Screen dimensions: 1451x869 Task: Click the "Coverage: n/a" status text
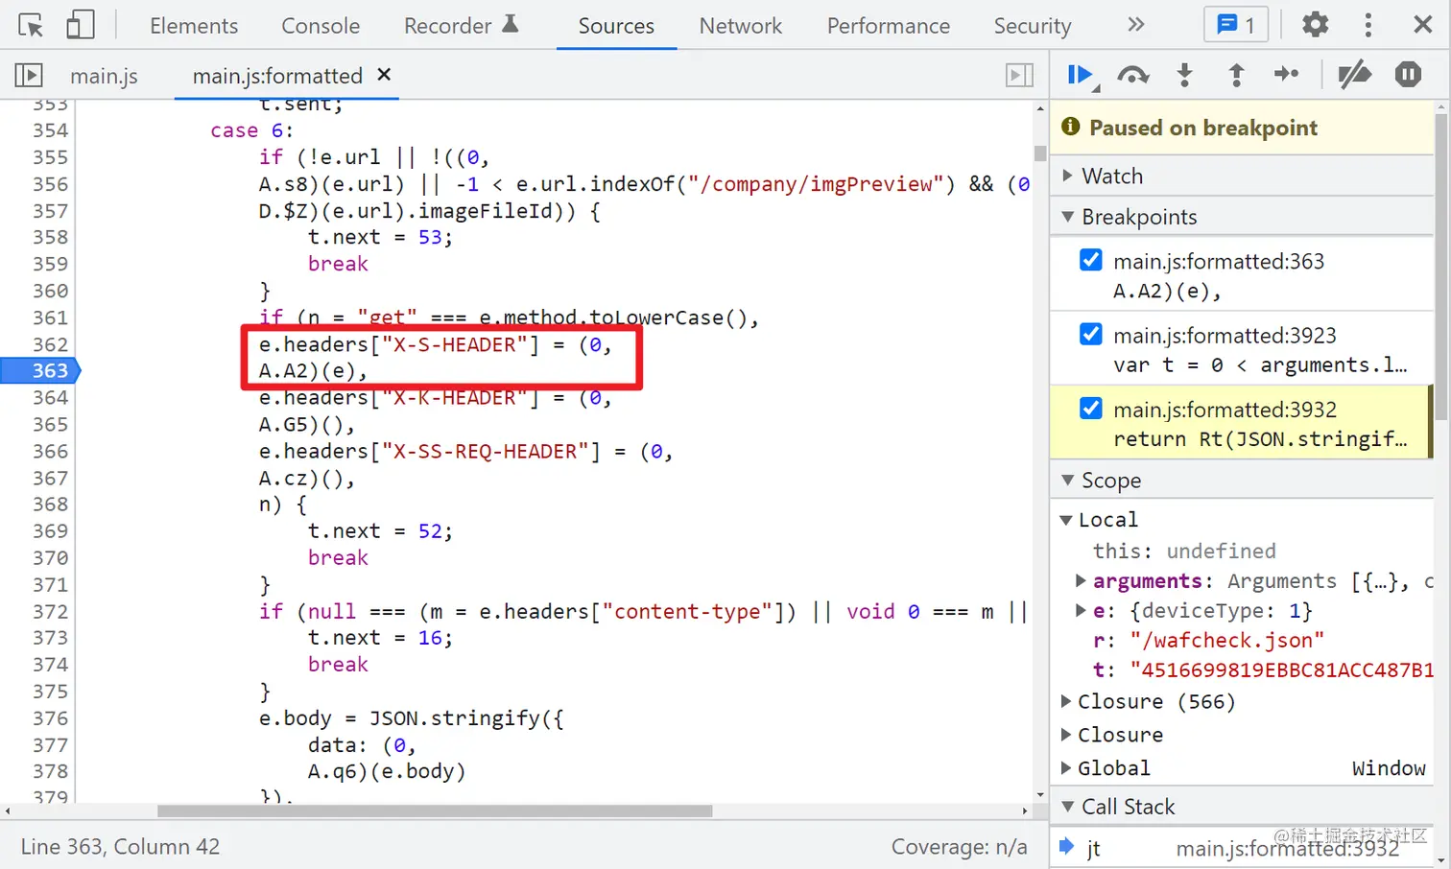tap(959, 847)
